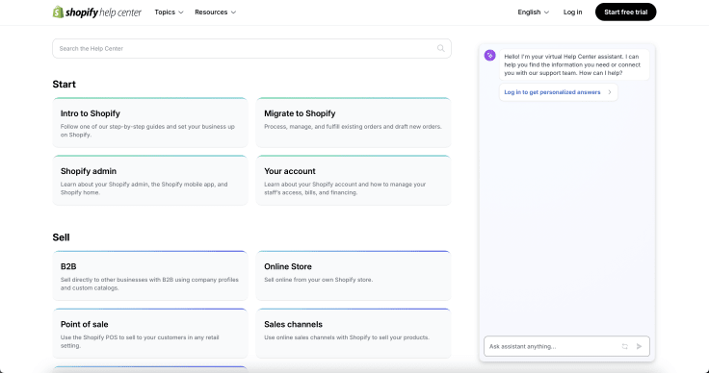Click the Start free trial button
This screenshot has height=373, width=709.
[625, 12]
